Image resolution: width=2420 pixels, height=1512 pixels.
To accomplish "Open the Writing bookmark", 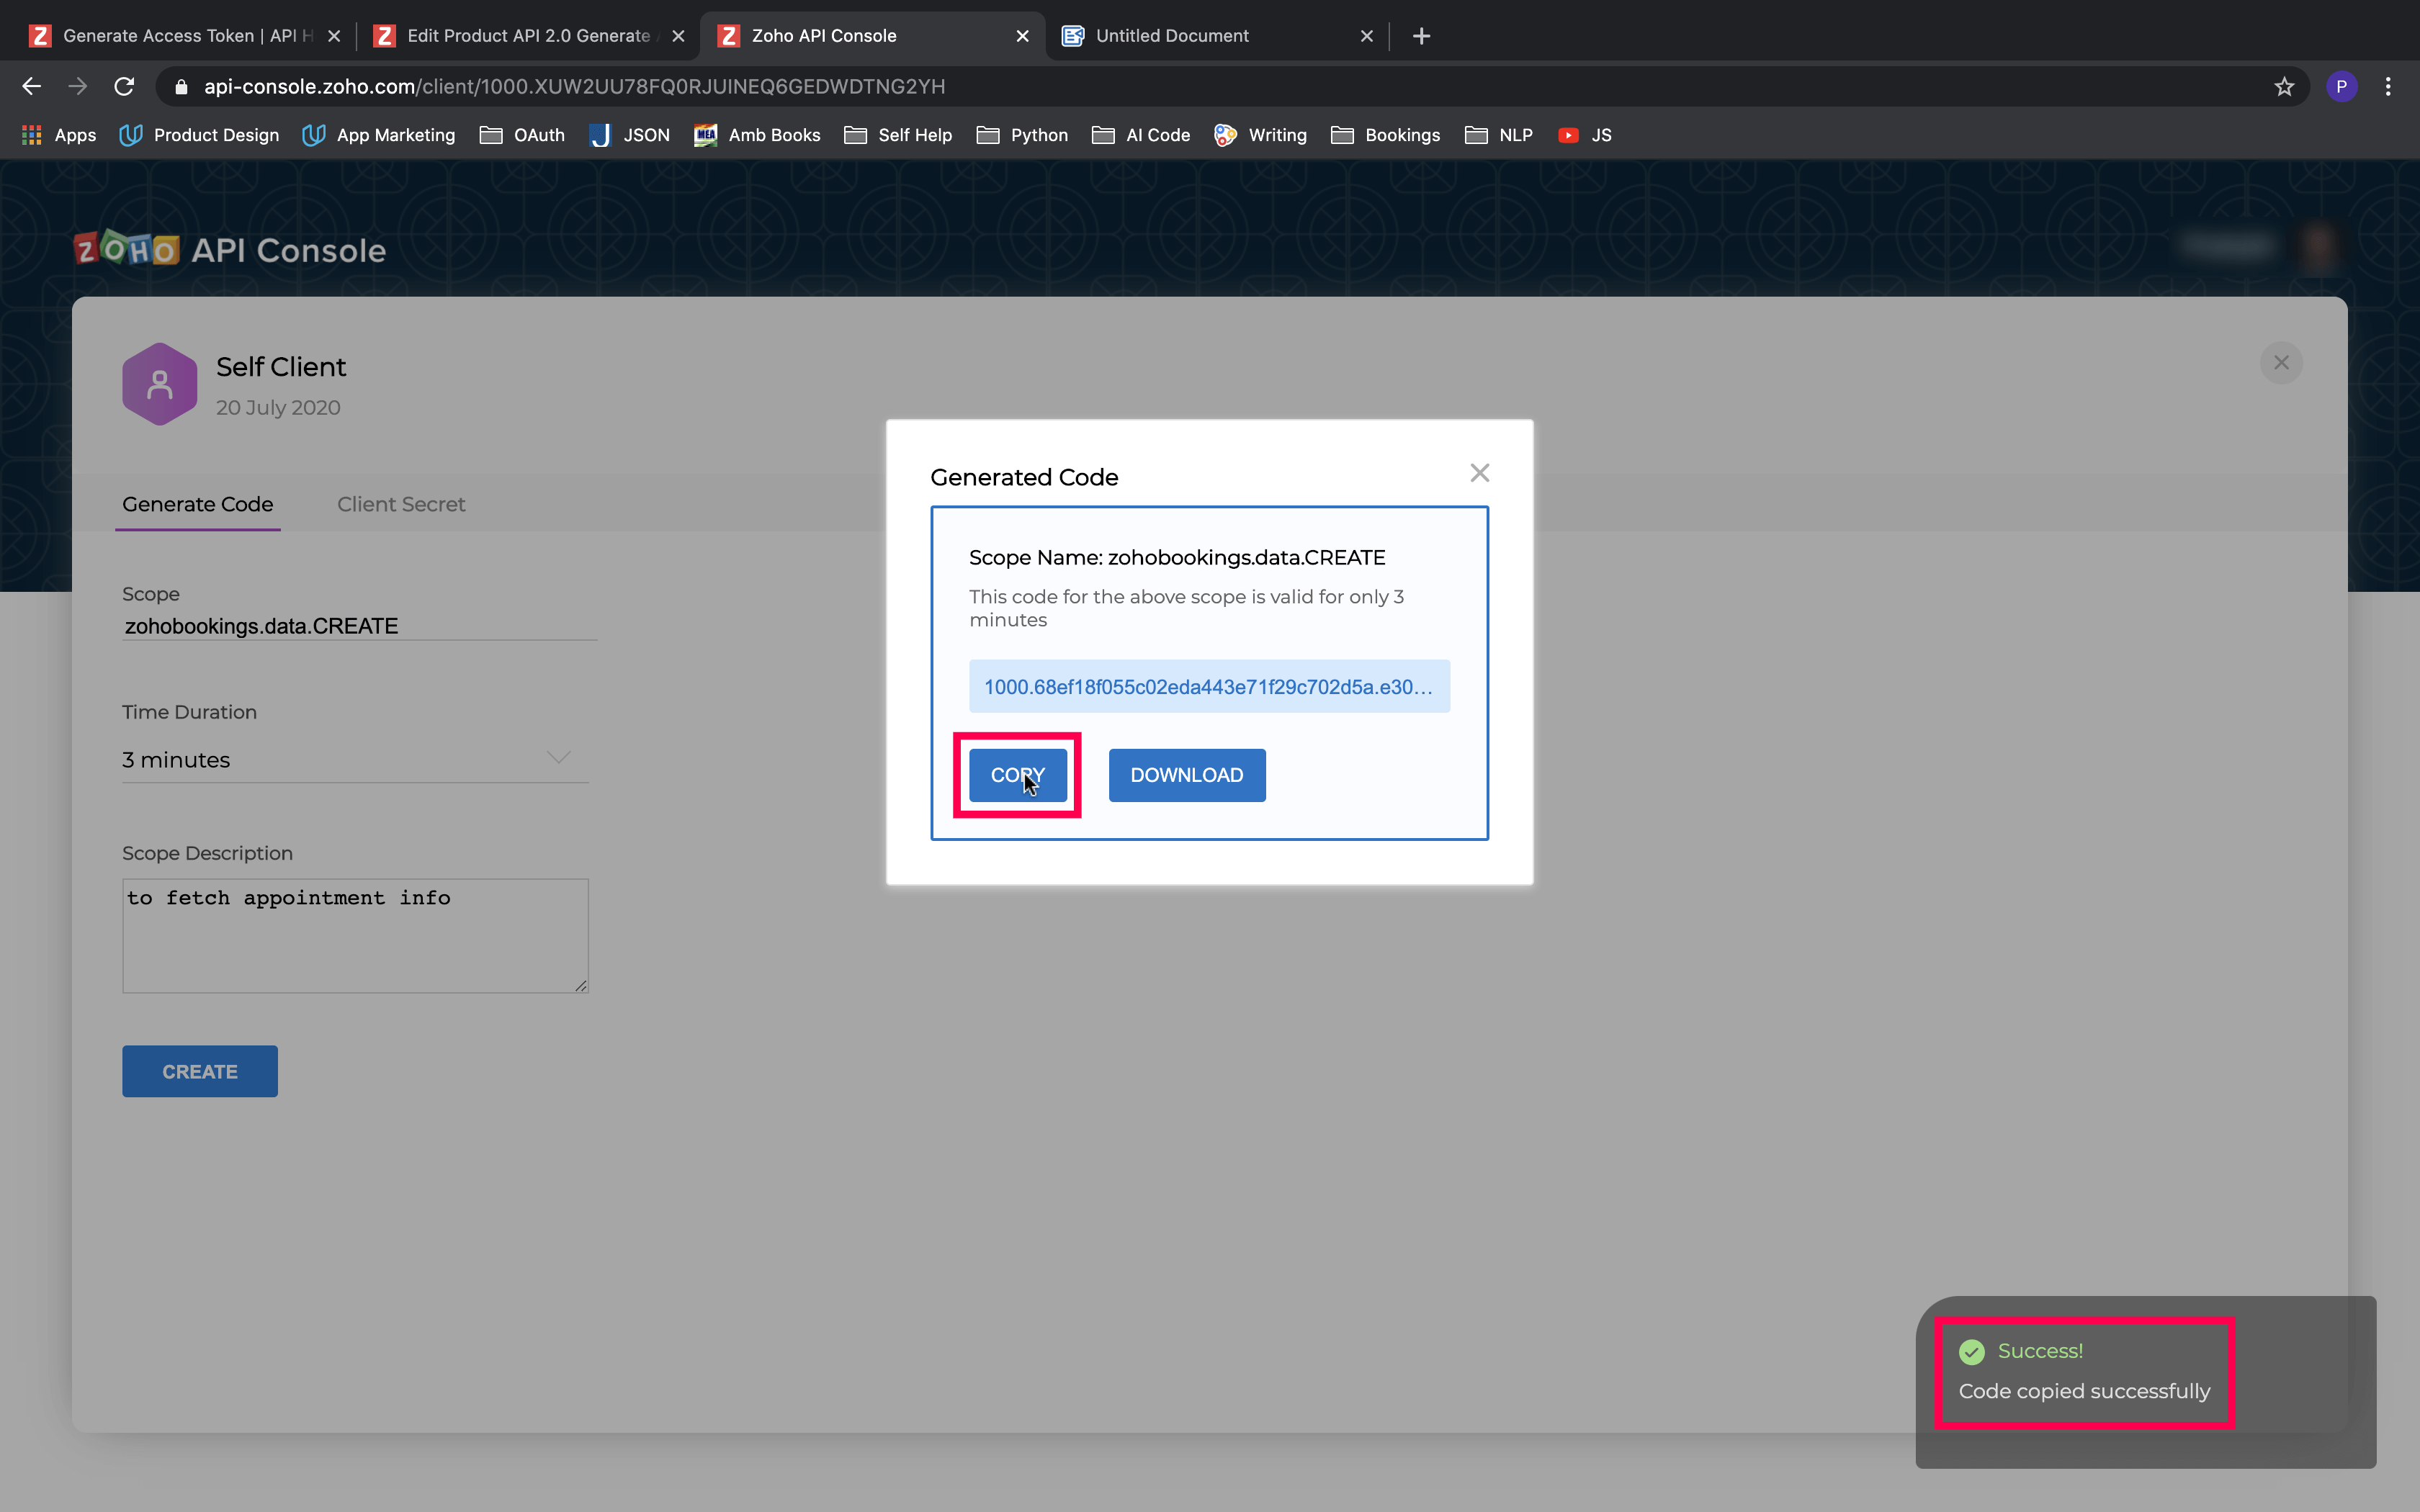I will click(x=1260, y=135).
